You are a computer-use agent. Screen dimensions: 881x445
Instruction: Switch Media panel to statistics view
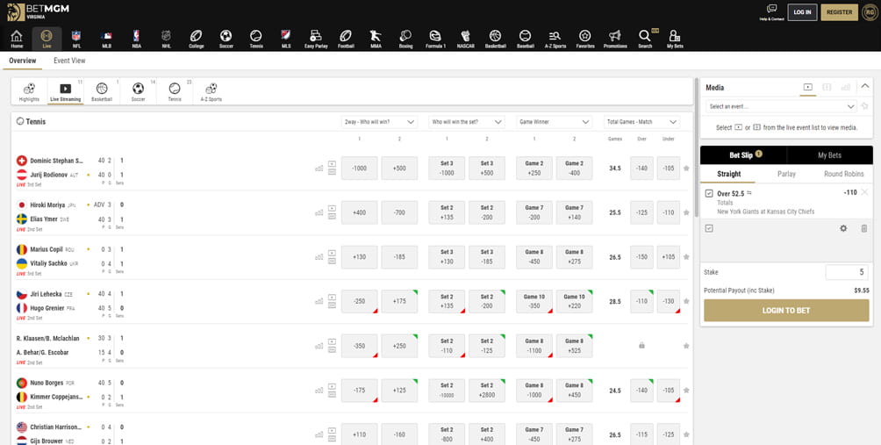click(846, 87)
